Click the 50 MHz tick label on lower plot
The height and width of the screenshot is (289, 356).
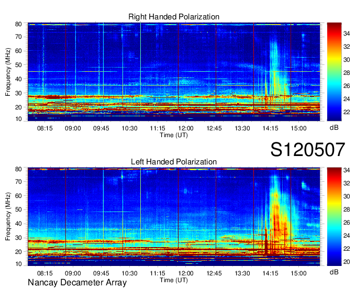click(x=18, y=209)
